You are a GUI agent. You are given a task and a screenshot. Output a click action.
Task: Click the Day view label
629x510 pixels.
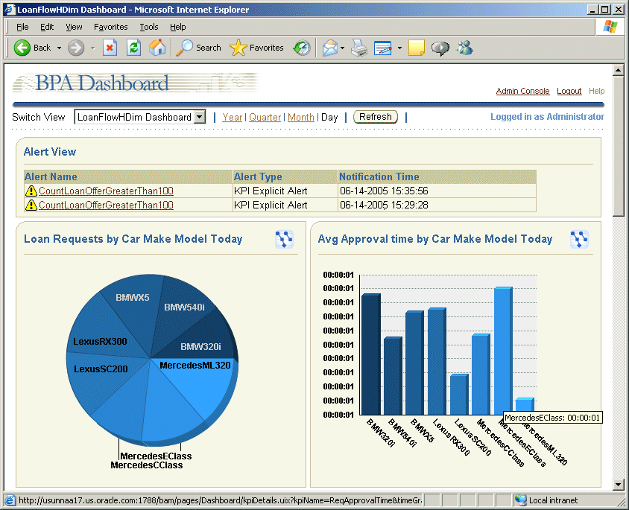tap(329, 118)
